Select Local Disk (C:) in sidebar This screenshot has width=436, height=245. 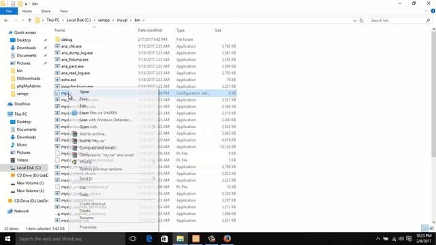coord(29,168)
